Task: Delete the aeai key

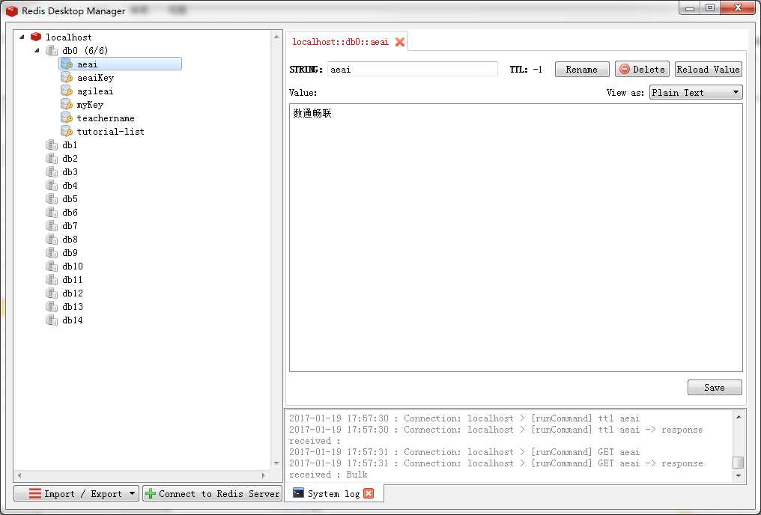Action: 643,70
